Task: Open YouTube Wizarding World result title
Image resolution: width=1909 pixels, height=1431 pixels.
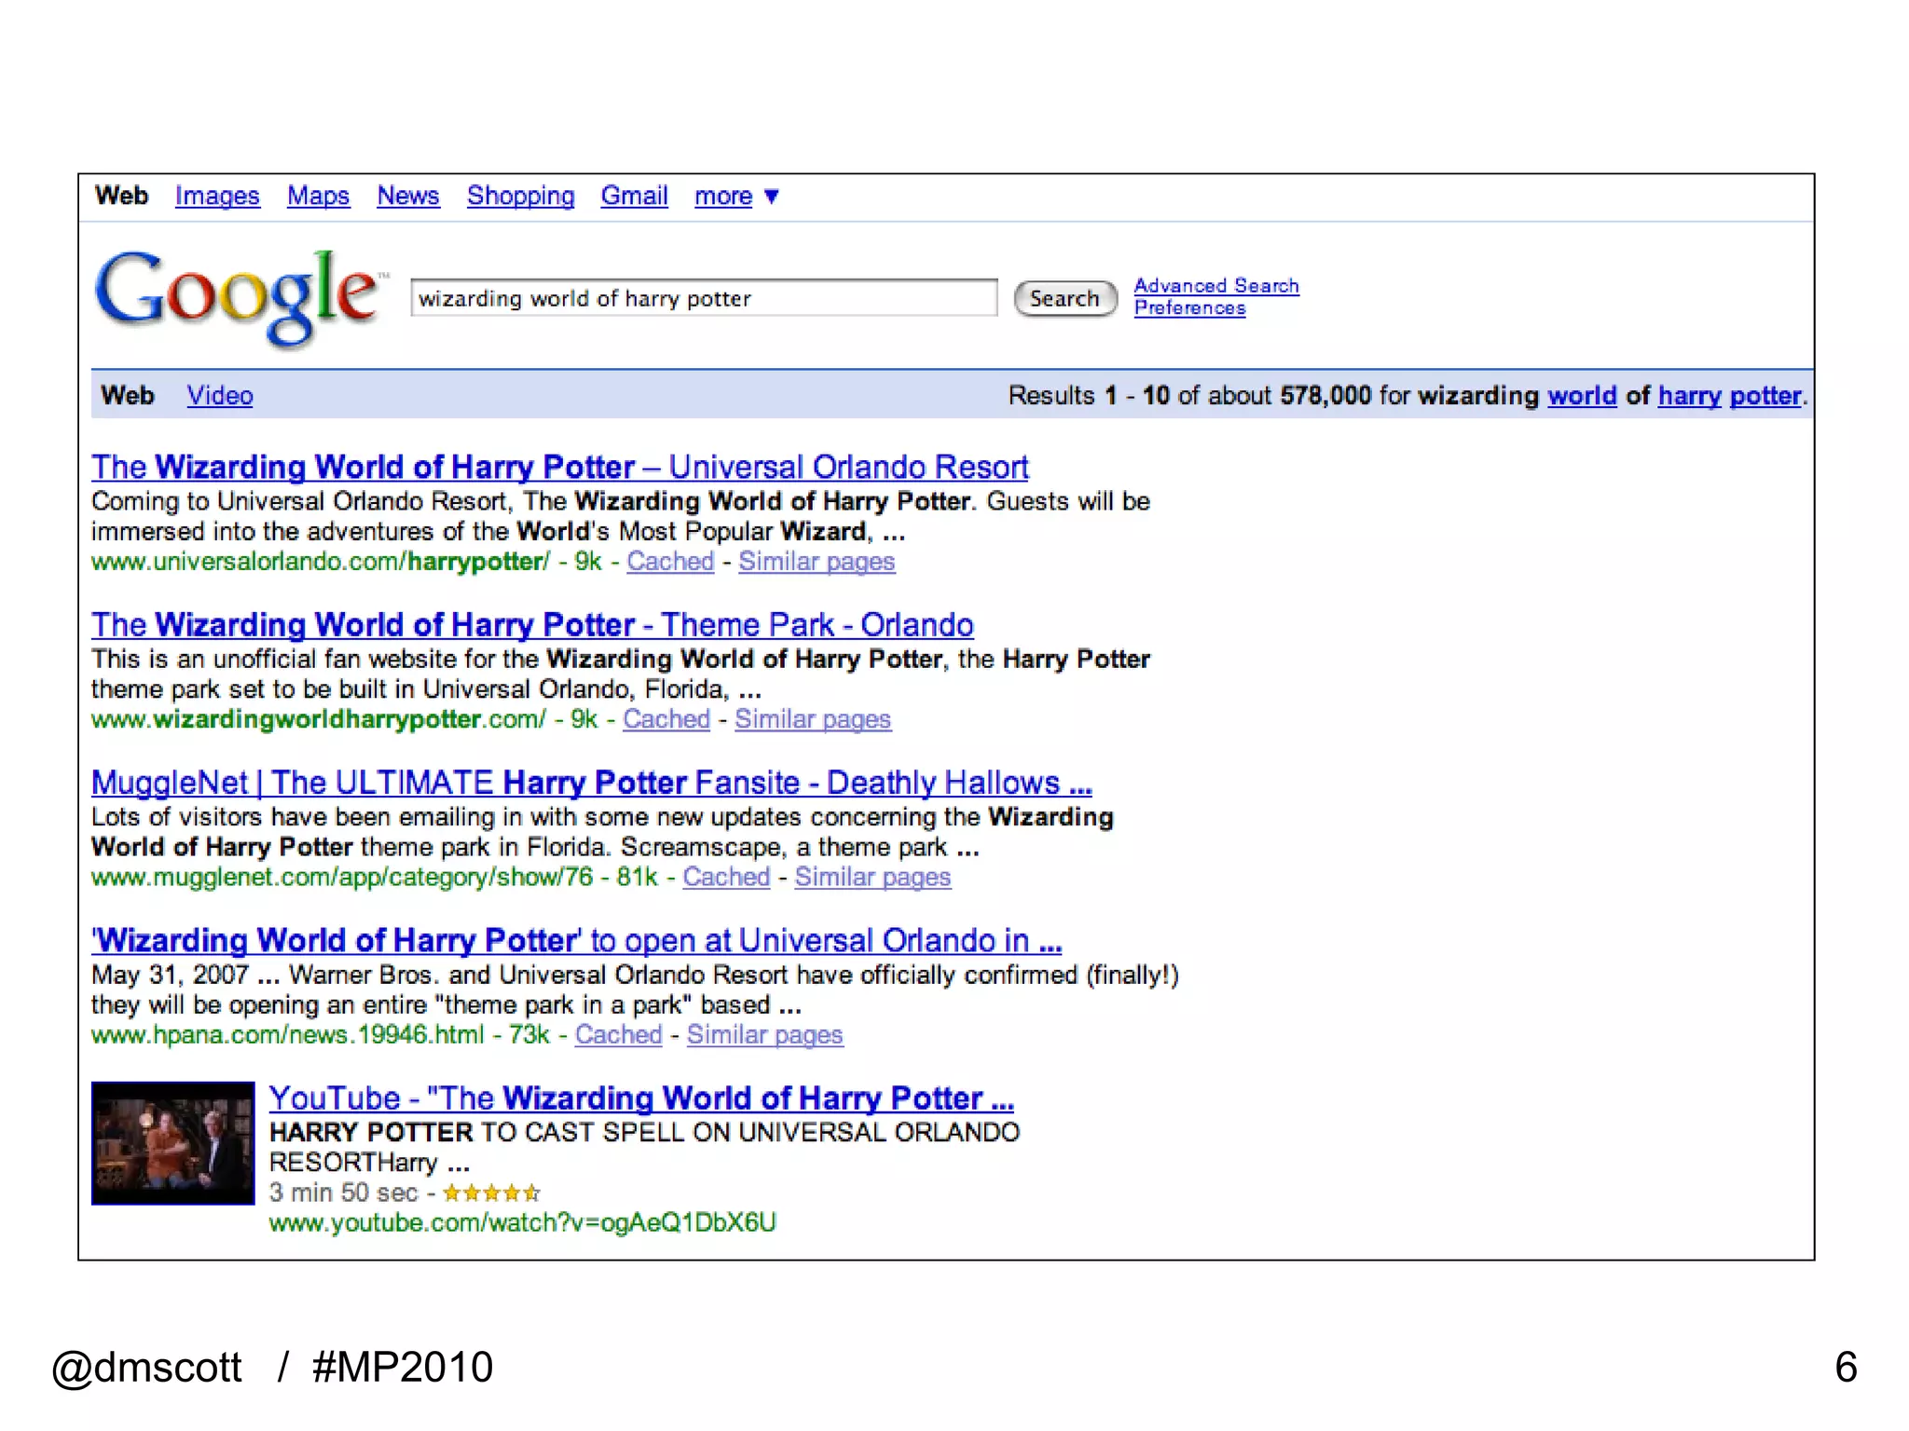Action: [x=641, y=1097]
